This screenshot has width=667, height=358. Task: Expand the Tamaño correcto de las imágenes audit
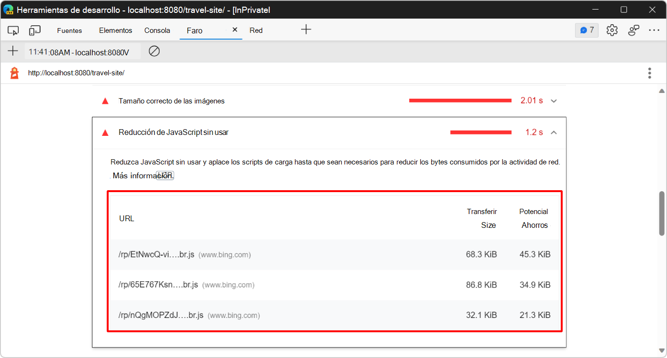coord(554,101)
